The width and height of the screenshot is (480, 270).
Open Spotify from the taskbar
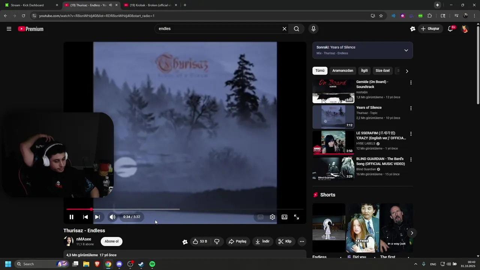[x=152, y=264]
